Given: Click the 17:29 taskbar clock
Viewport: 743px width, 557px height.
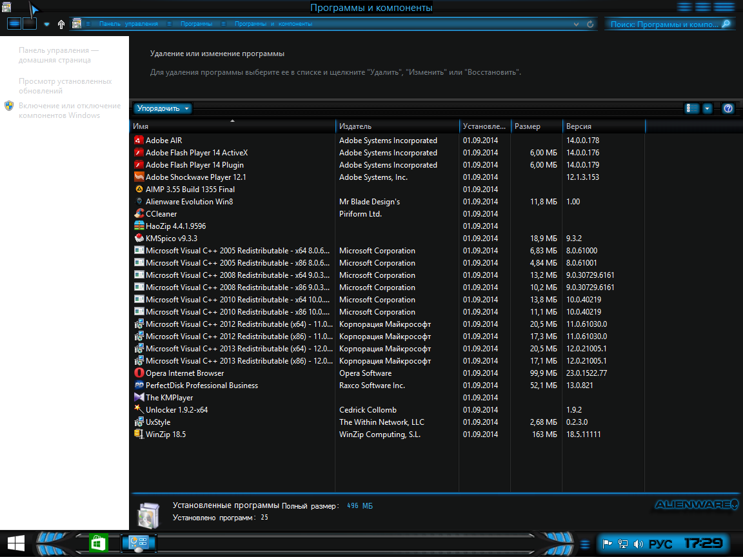Looking at the screenshot, I should [x=703, y=543].
